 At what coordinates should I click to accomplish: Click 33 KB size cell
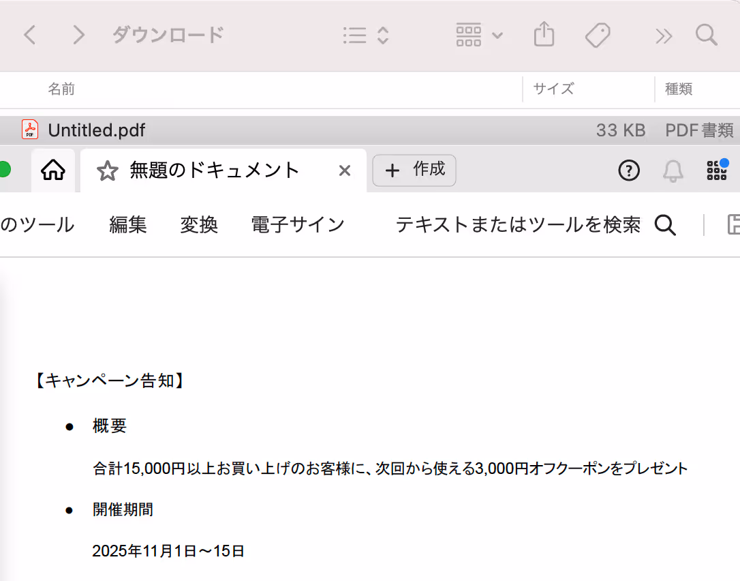[x=620, y=130]
